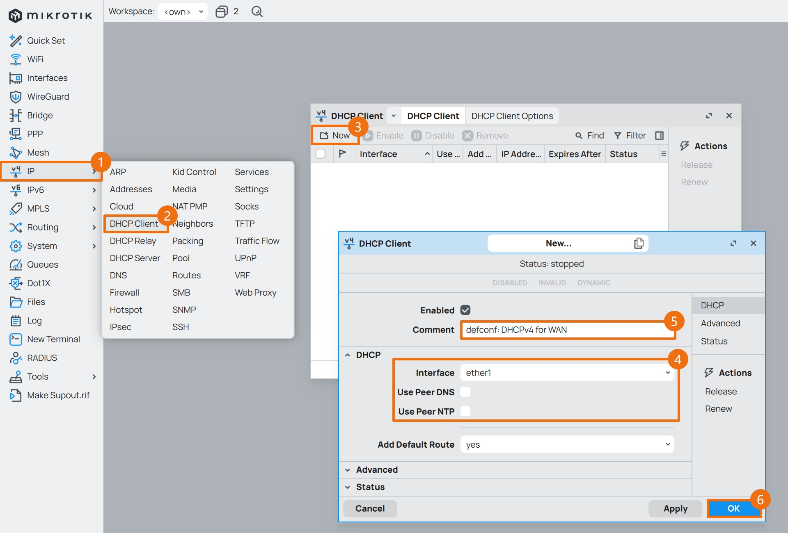Click the RADIUS sidebar icon
This screenshot has width=788, height=533.
16,358
